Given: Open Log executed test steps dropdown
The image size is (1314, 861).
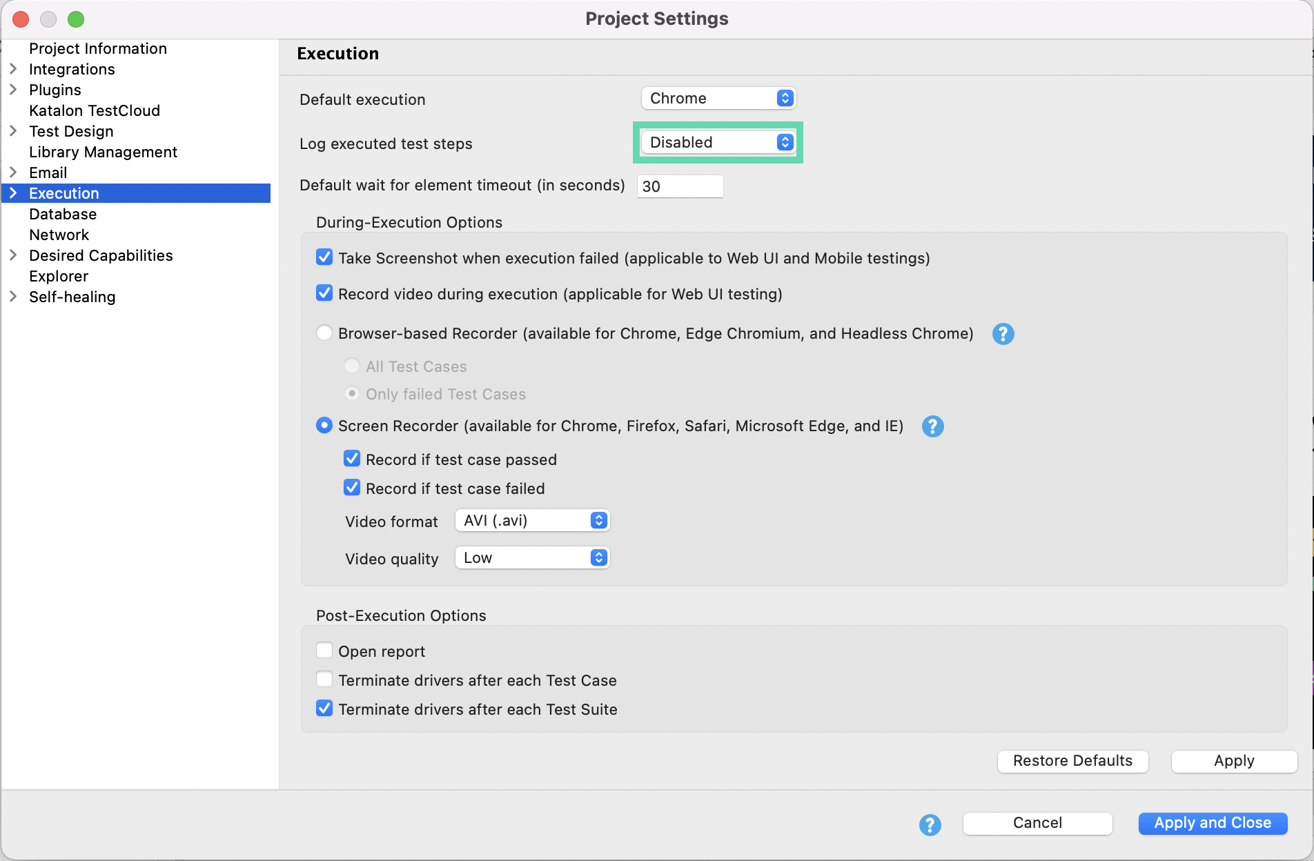Looking at the screenshot, I should coord(718,143).
